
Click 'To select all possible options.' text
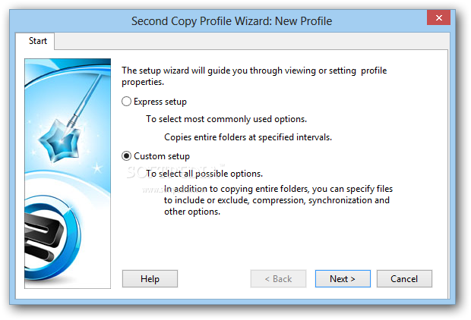204,174
